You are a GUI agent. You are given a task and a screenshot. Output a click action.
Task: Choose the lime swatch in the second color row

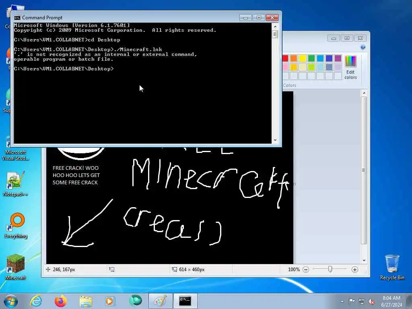coord(311,67)
